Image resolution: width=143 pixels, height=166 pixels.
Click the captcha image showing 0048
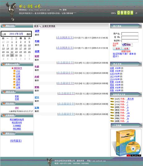point(127,45)
